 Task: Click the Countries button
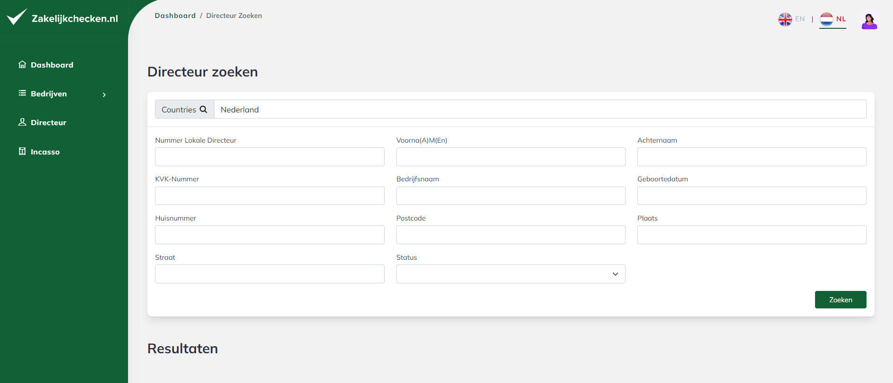[184, 109]
